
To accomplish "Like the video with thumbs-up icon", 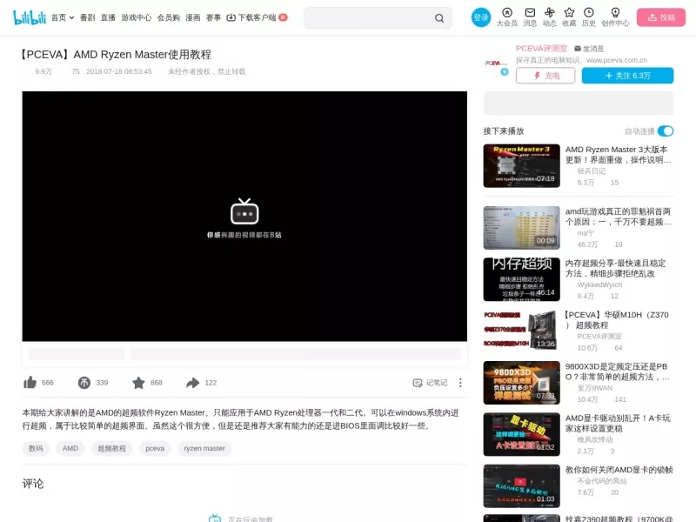I will (30, 382).
